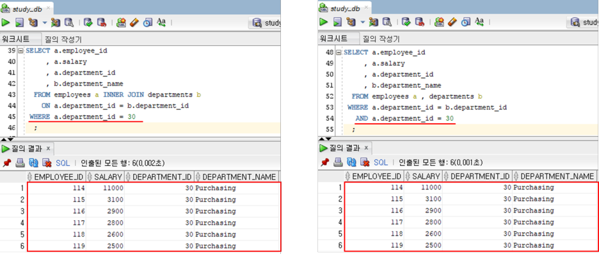Close the 질의 결과 tab in right window
599x254 pixels.
pyautogui.click(x=366, y=148)
